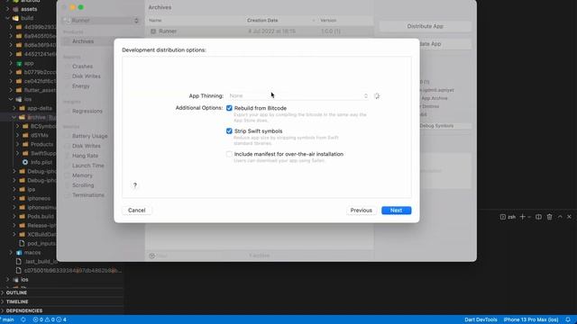This screenshot has height=324, width=577.
Task: Close the terminal panel with X icon
Action: coord(569,217)
